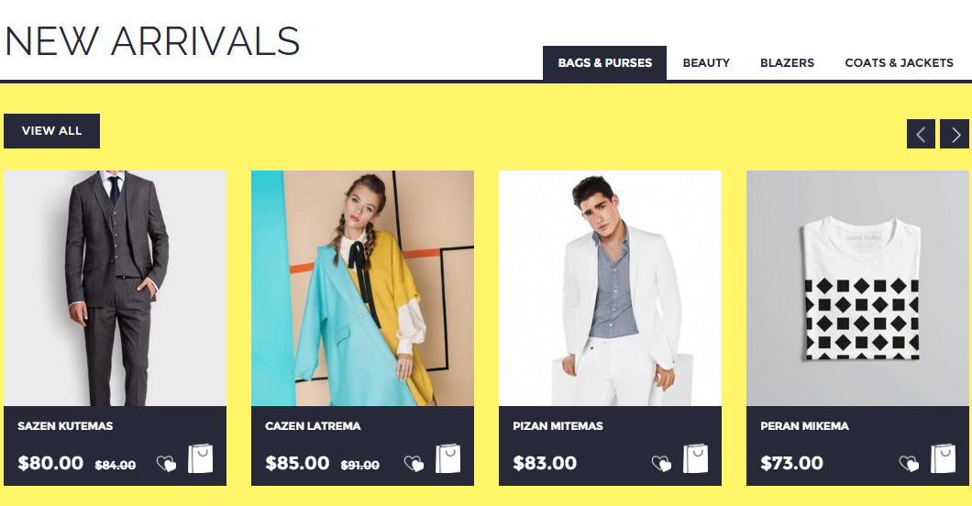This screenshot has width=972, height=506.
Task: Show next products with right arrow
Action: click(955, 134)
